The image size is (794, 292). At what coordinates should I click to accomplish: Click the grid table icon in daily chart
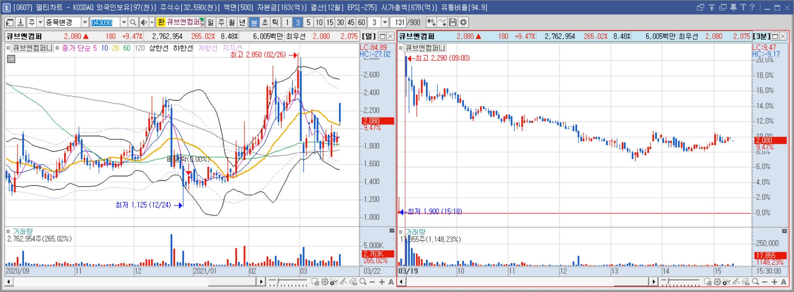coord(11,59)
